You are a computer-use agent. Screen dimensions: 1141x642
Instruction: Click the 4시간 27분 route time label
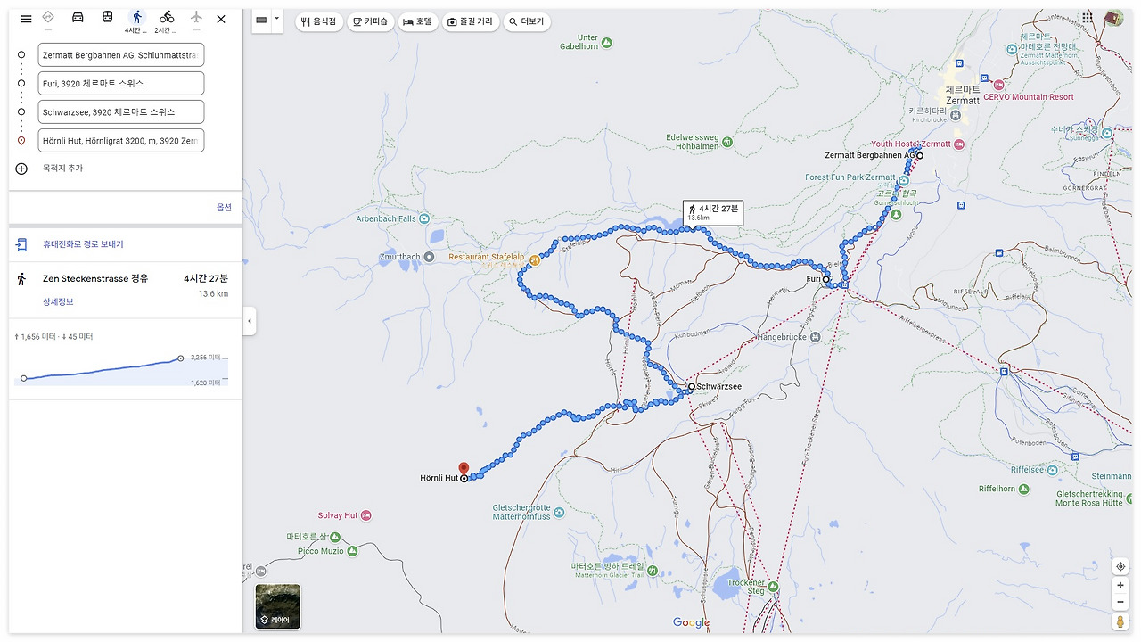pos(712,212)
